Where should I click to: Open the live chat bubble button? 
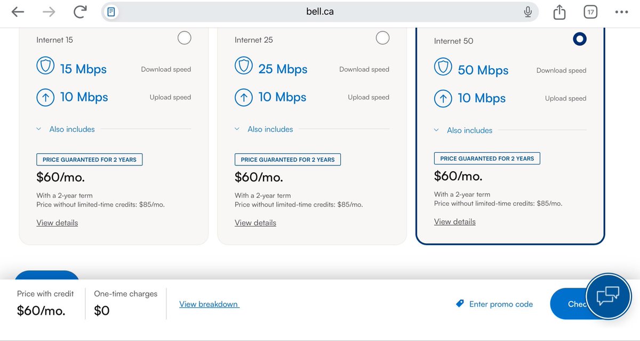pyautogui.click(x=608, y=296)
